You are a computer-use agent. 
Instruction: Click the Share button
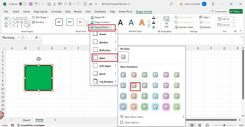point(236,12)
